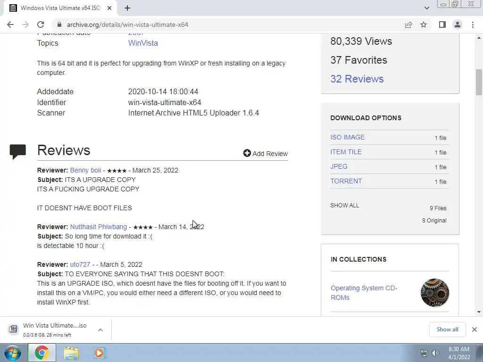
Task: Click the IN COLLECTIONS heading
Action: (x=358, y=259)
